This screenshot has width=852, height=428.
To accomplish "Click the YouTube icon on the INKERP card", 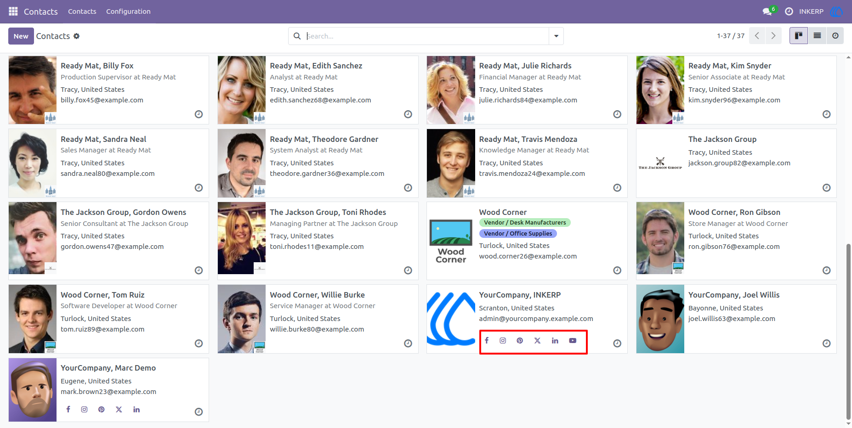I will pos(573,341).
